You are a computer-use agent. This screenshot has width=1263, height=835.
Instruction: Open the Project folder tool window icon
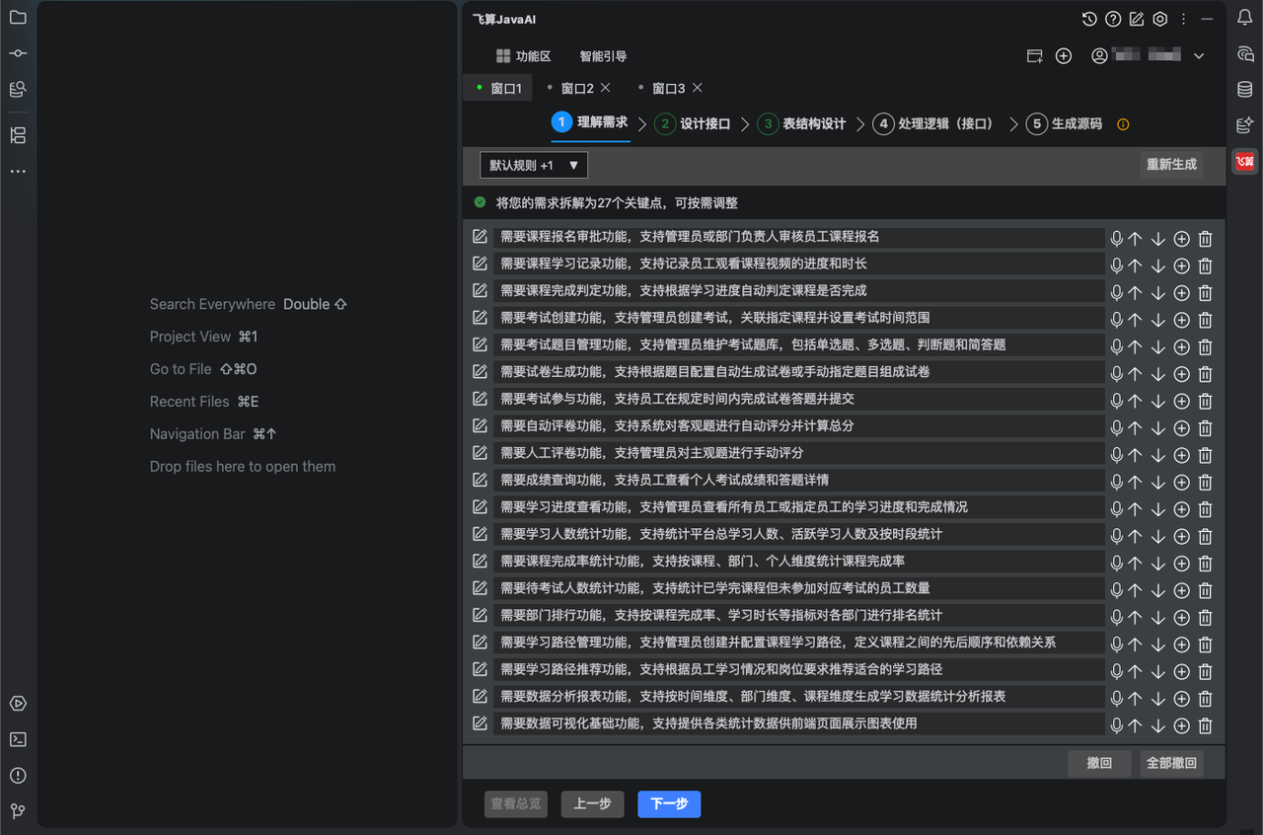click(18, 18)
